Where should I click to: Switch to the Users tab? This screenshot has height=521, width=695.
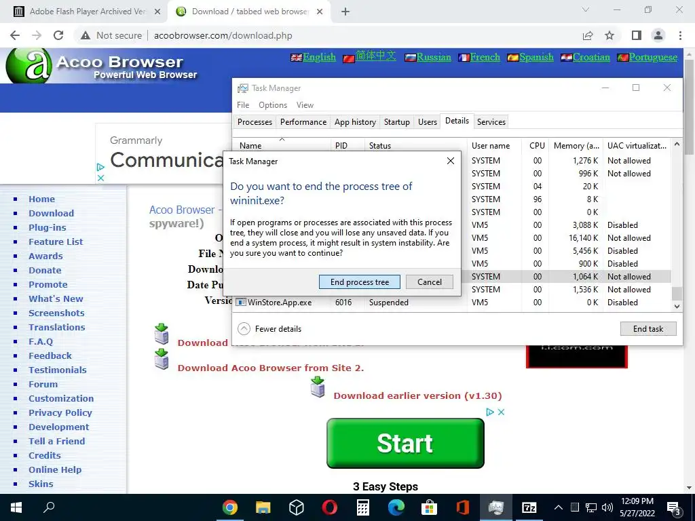coord(428,122)
